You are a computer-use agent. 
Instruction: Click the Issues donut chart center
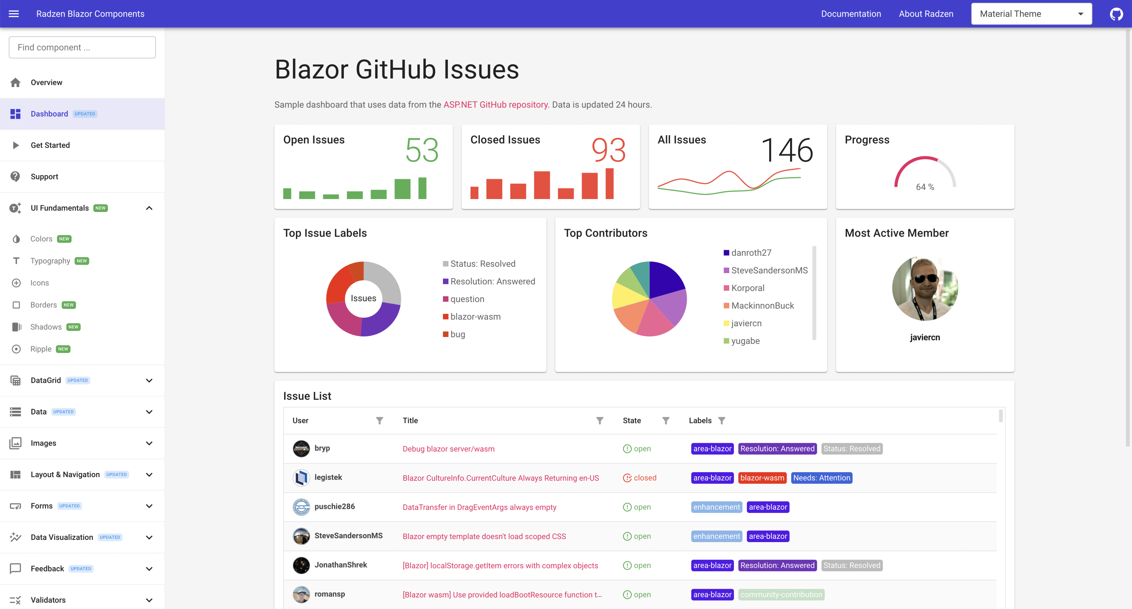pyautogui.click(x=363, y=299)
